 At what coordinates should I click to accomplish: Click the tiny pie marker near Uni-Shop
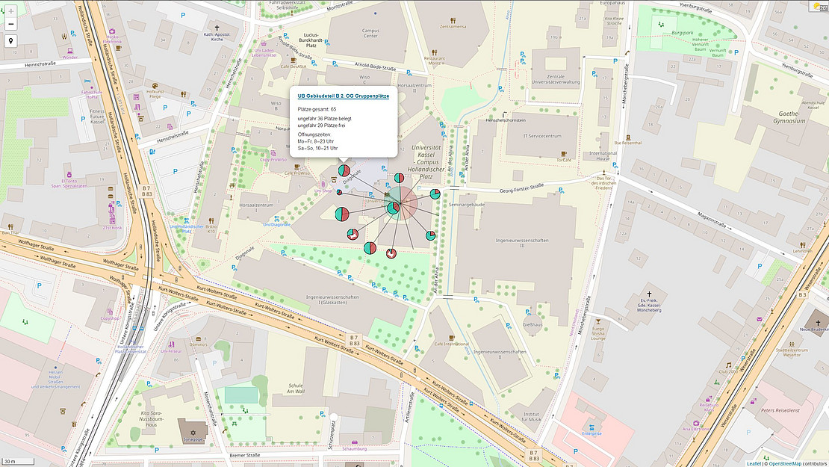point(339,192)
